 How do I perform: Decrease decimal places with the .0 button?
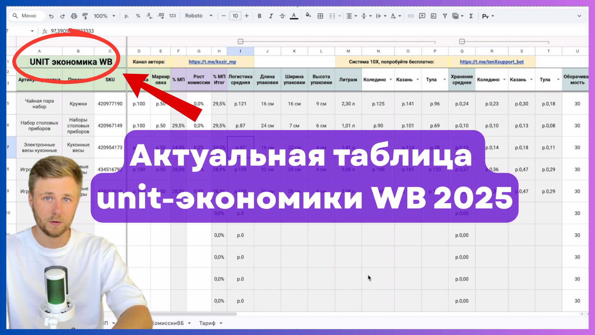[x=149, y=16]
